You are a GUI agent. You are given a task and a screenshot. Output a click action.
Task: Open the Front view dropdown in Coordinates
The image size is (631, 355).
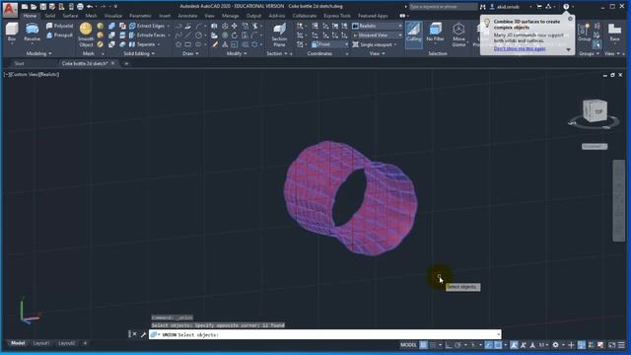pos(329,44)
